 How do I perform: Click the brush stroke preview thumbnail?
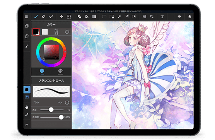51,92
